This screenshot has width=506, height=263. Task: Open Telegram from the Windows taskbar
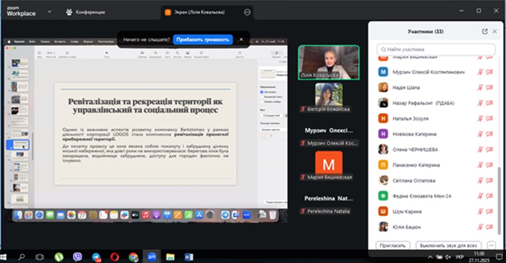pyautogui.click(x=96, y=257)
